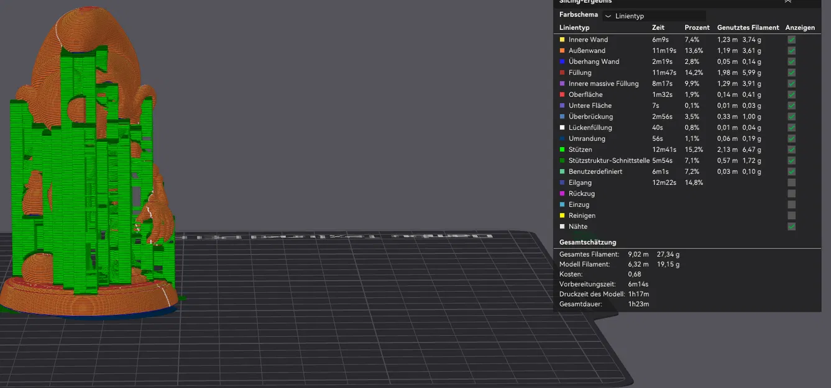Click the Eilgang percentage 14,8%
Image resolution: width=831 pixels, height=388 pixels.
(x=694, y=183)
